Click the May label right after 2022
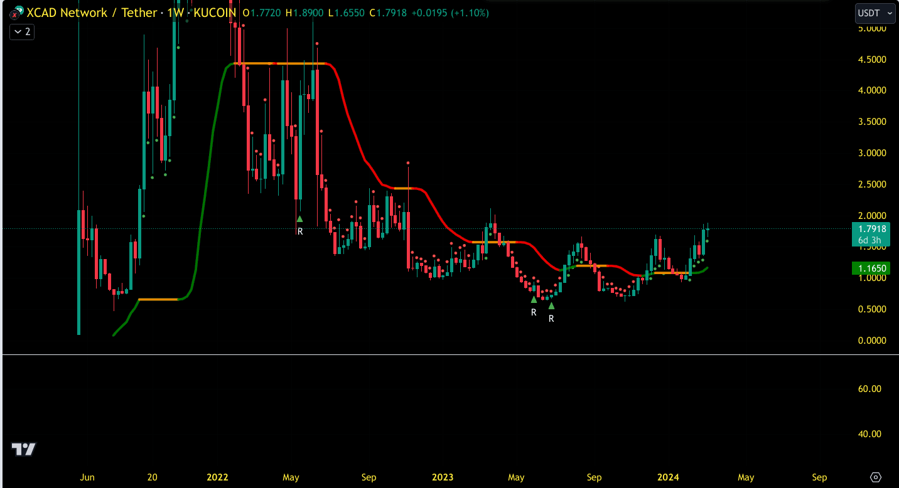The width and height of the screenshot is (899, 488). click(x=291, y=477)
